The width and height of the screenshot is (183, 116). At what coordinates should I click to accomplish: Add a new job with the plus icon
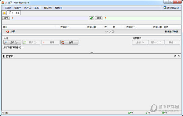[x=4, y=13]
